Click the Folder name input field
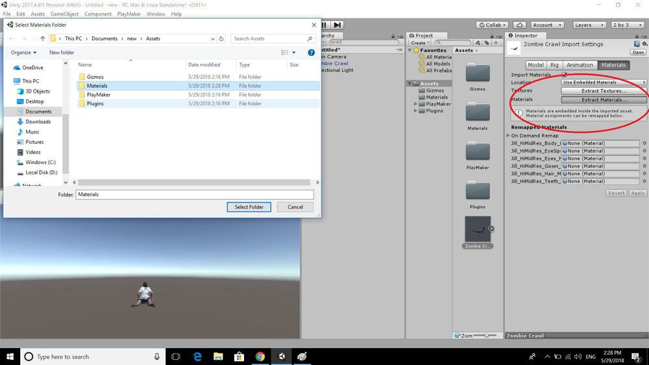649x365 pixels. tap(195, 194)
